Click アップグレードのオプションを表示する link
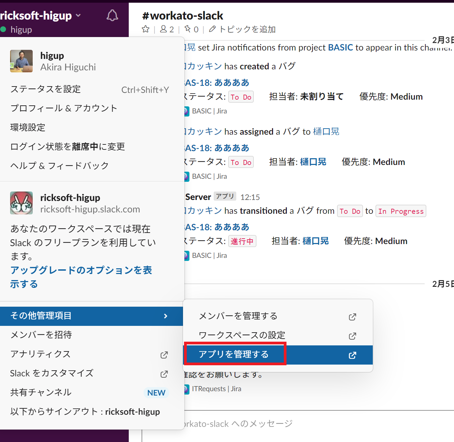Viewport: 454px width, 442px height. pos(81,277)
